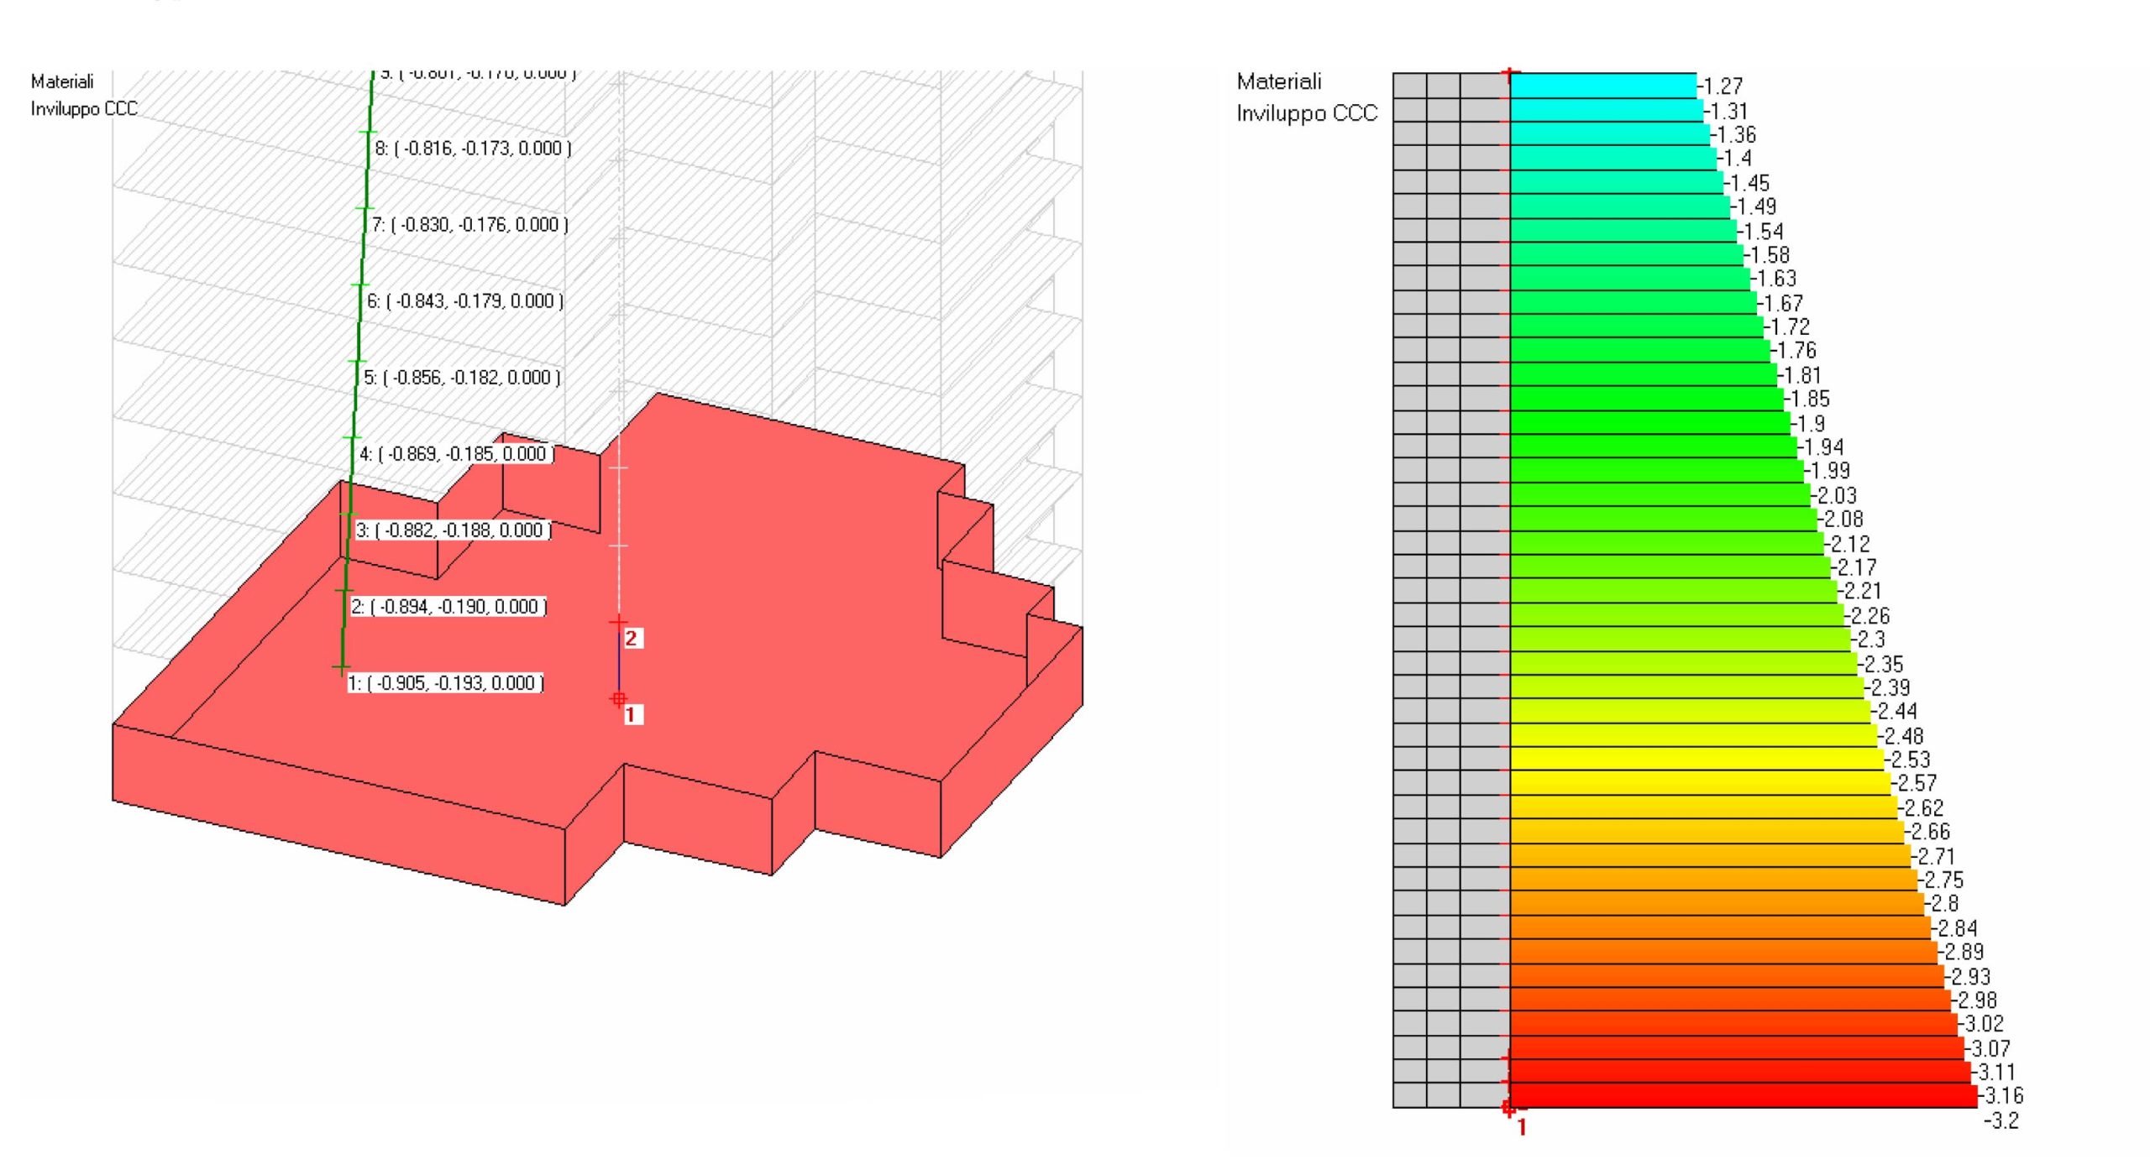Click 'Materiali' label beside the 3D model
The height and width of the screenshot is (1175, 2150).
tap(62, 81)
